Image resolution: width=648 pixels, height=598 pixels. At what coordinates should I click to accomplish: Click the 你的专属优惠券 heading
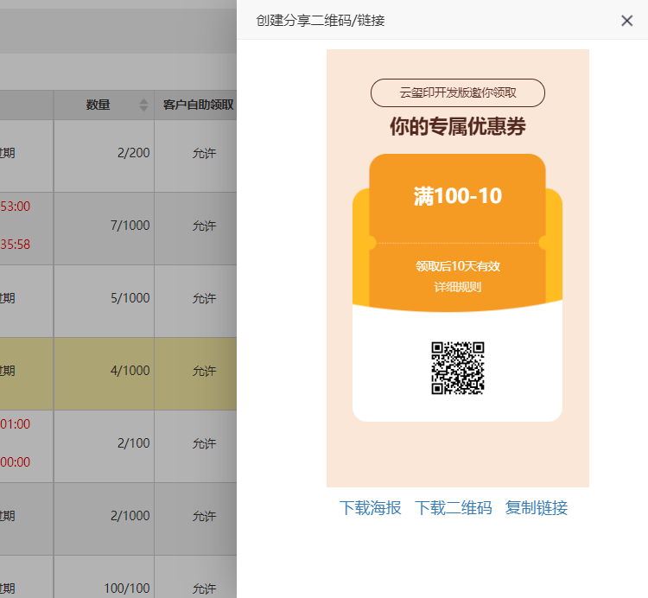(x=457, y=126)
